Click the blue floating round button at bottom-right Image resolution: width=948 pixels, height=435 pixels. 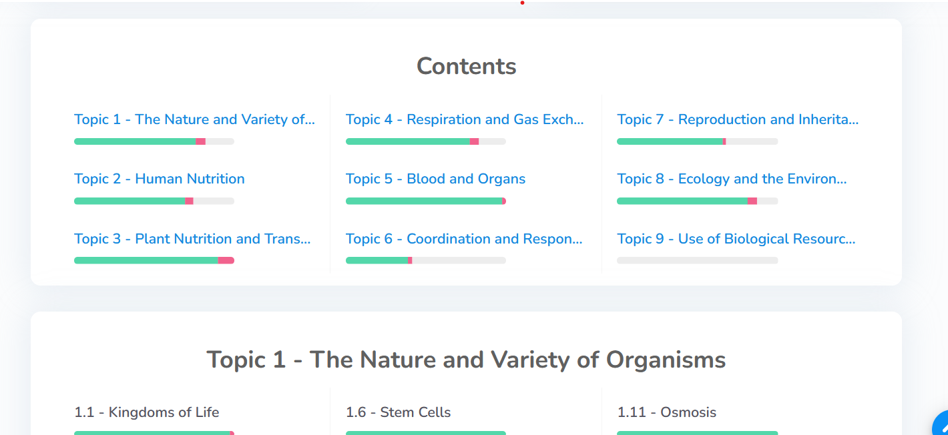941,425
